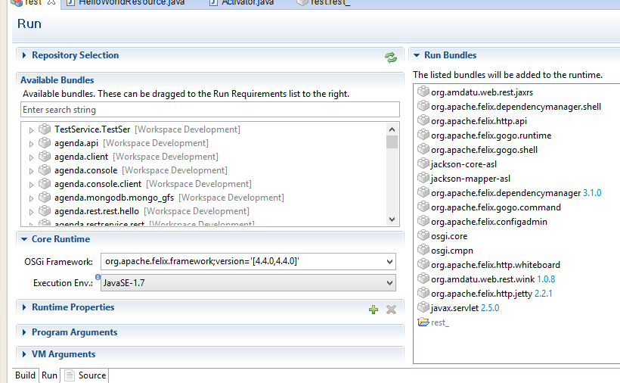Expand the TestService.TestSer tree node
620x383 pixels.
(31, 129)
